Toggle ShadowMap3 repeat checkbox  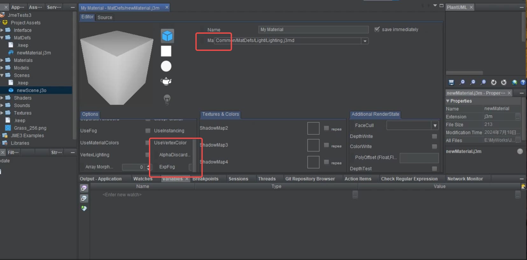[326, 145]
